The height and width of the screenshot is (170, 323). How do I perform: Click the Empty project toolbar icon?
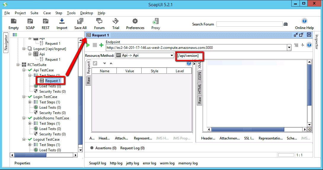click(14, 21)
